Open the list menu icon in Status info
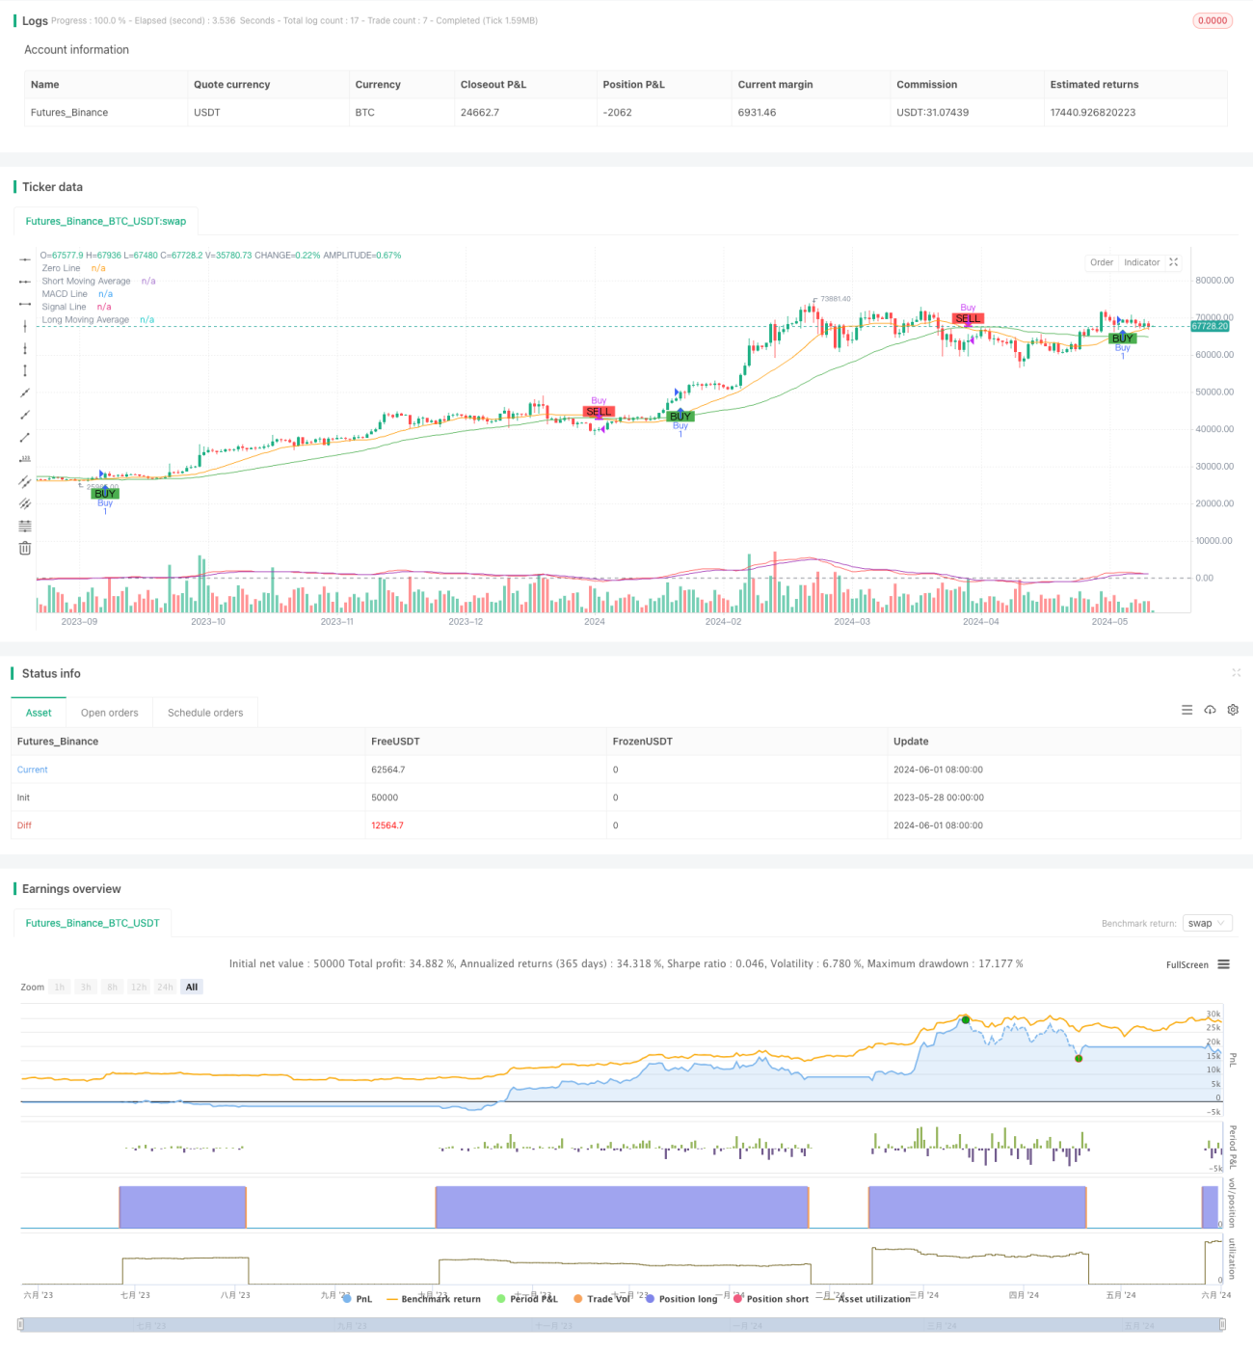 (x=1186, y=710)
